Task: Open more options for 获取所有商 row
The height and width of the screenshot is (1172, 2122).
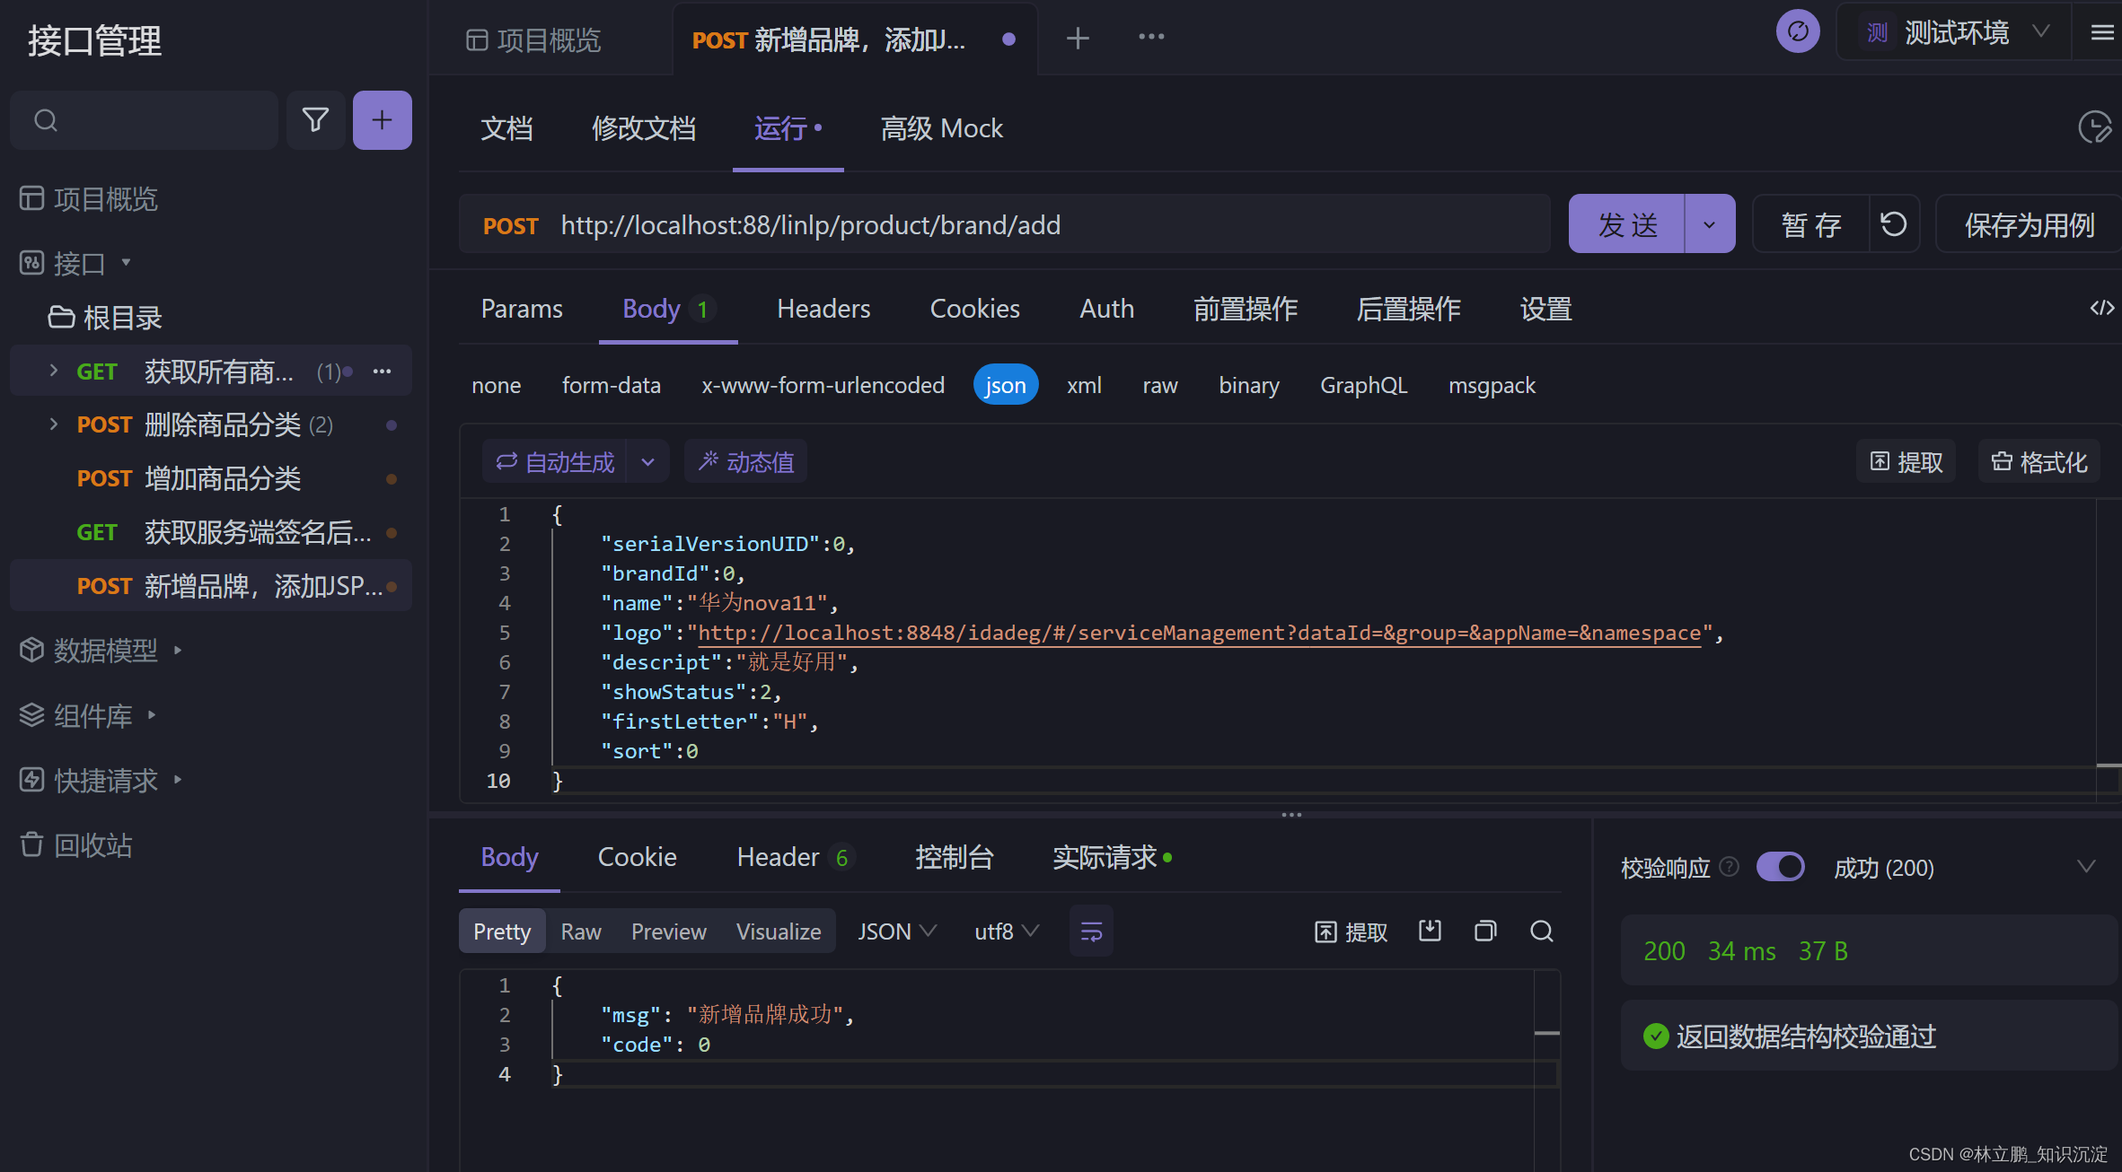Action: click(382, 371)
